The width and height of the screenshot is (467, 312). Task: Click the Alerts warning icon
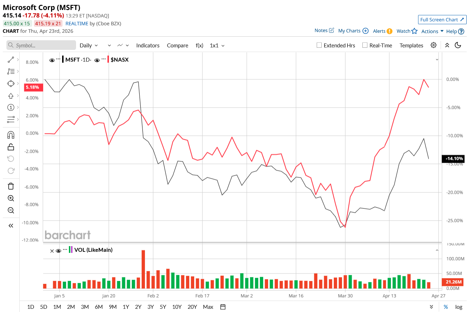point(390,31)
